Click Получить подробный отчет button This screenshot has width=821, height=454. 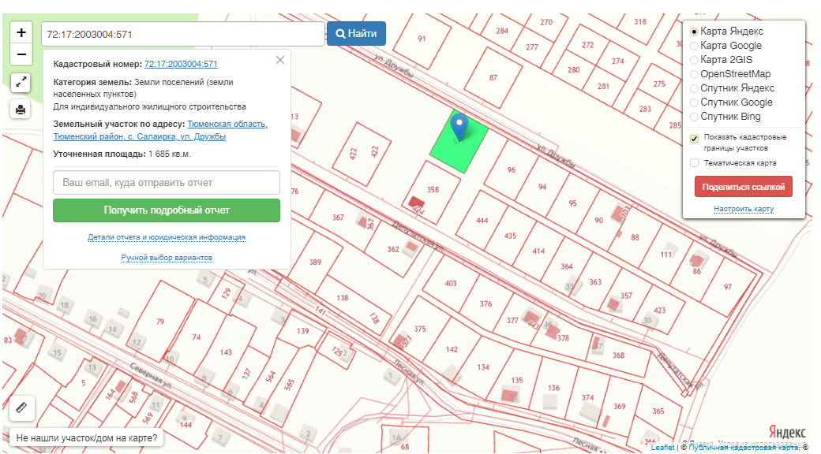[167, 210]
